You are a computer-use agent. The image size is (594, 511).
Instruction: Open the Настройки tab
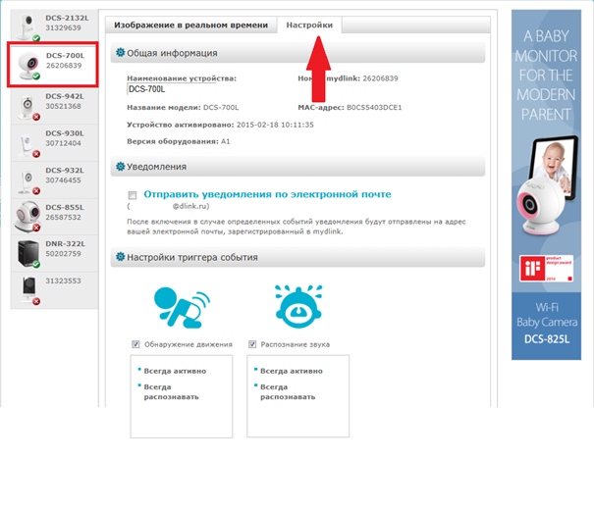(x=309, y=25)
